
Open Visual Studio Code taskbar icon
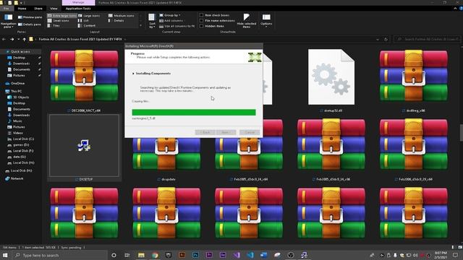pyautogui.click(x=250, y=255)
